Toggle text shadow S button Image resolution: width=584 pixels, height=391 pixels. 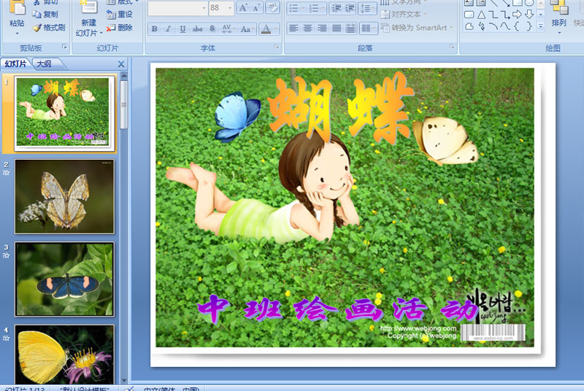click(x=212, y=28)
